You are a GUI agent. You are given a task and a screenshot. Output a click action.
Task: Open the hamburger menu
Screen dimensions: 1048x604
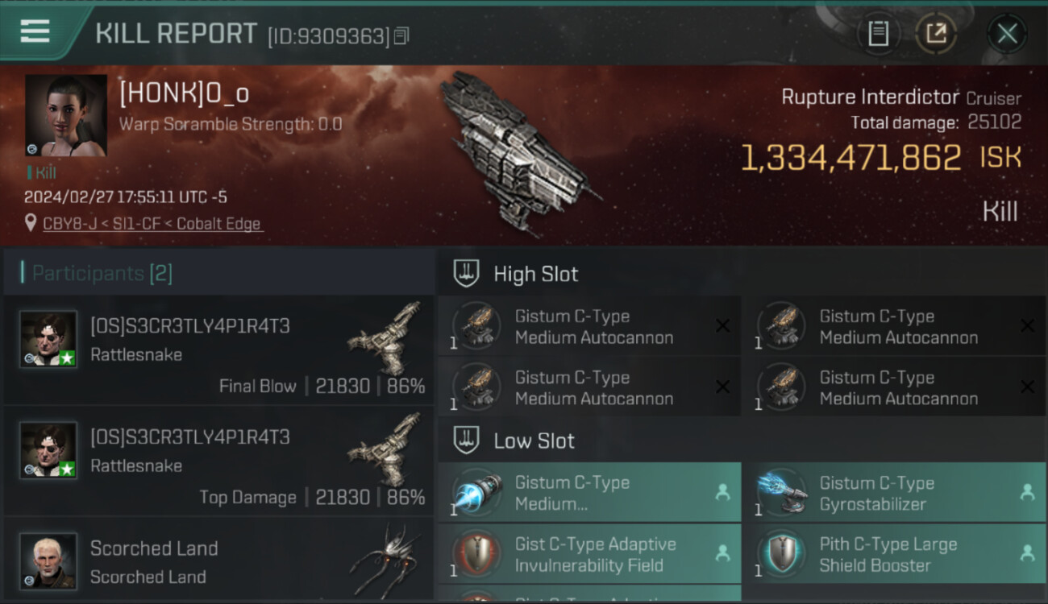click(x=35, y=32)
